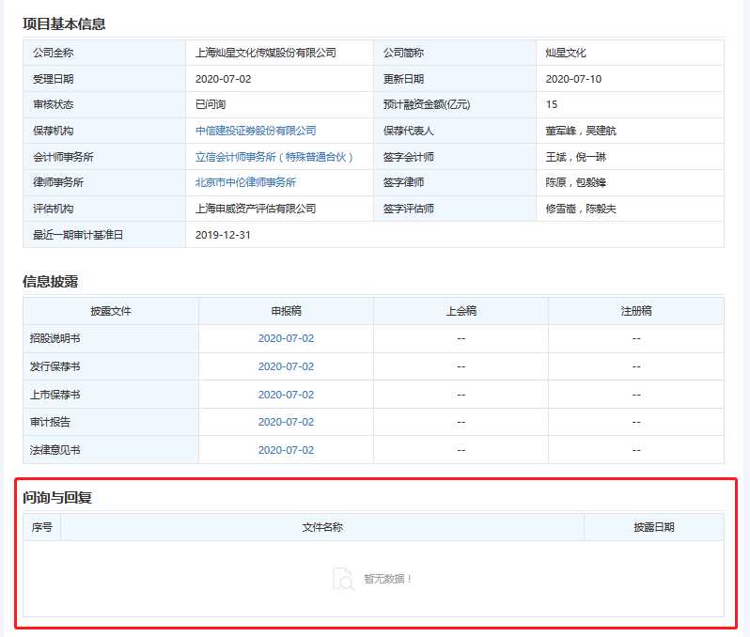The width and height of the screenshot is (750, 637).
Task: Open the 立信会计师事务所（特殊普通合伙） link
Action: click(x=273, y=157)
